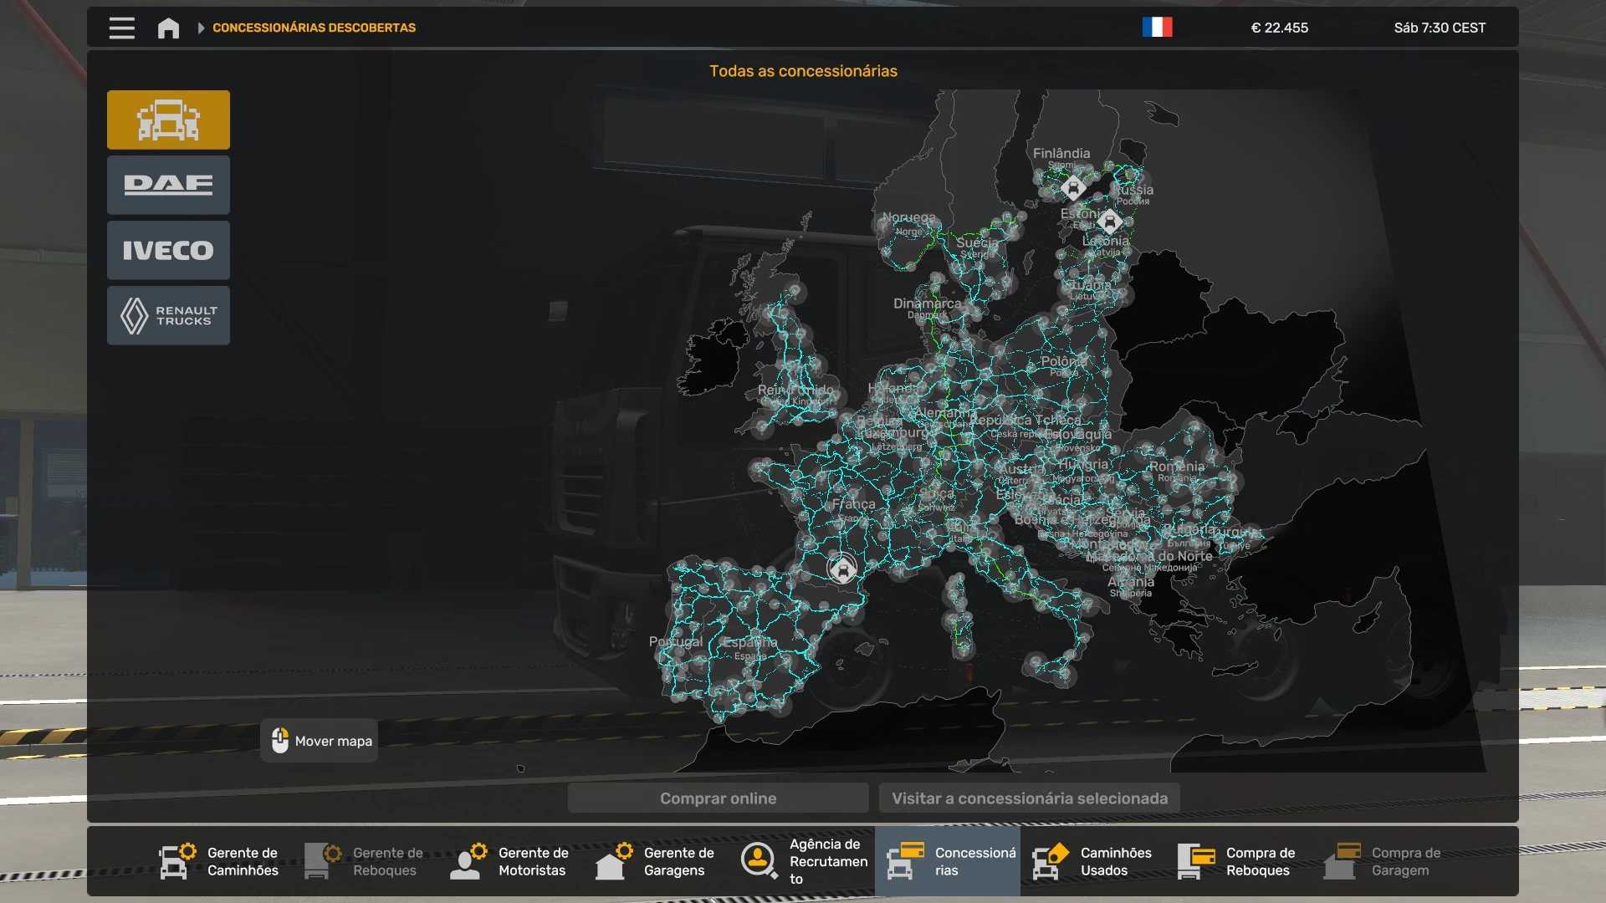Filter dealers by DAF brand

(x=168, y=185)
